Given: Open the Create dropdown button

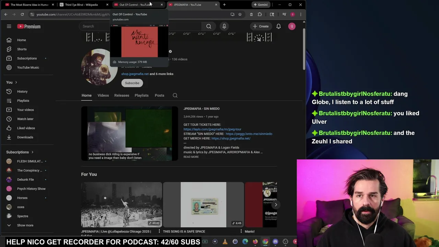Looking at the screenshot, I should [x=261, y=26].
